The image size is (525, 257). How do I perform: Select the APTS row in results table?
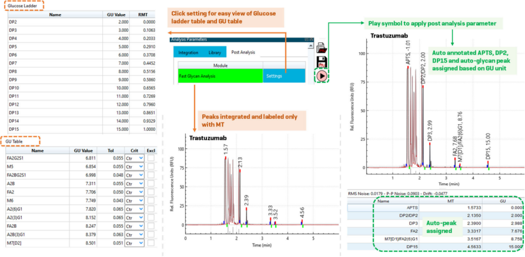[x=436, y=208]
